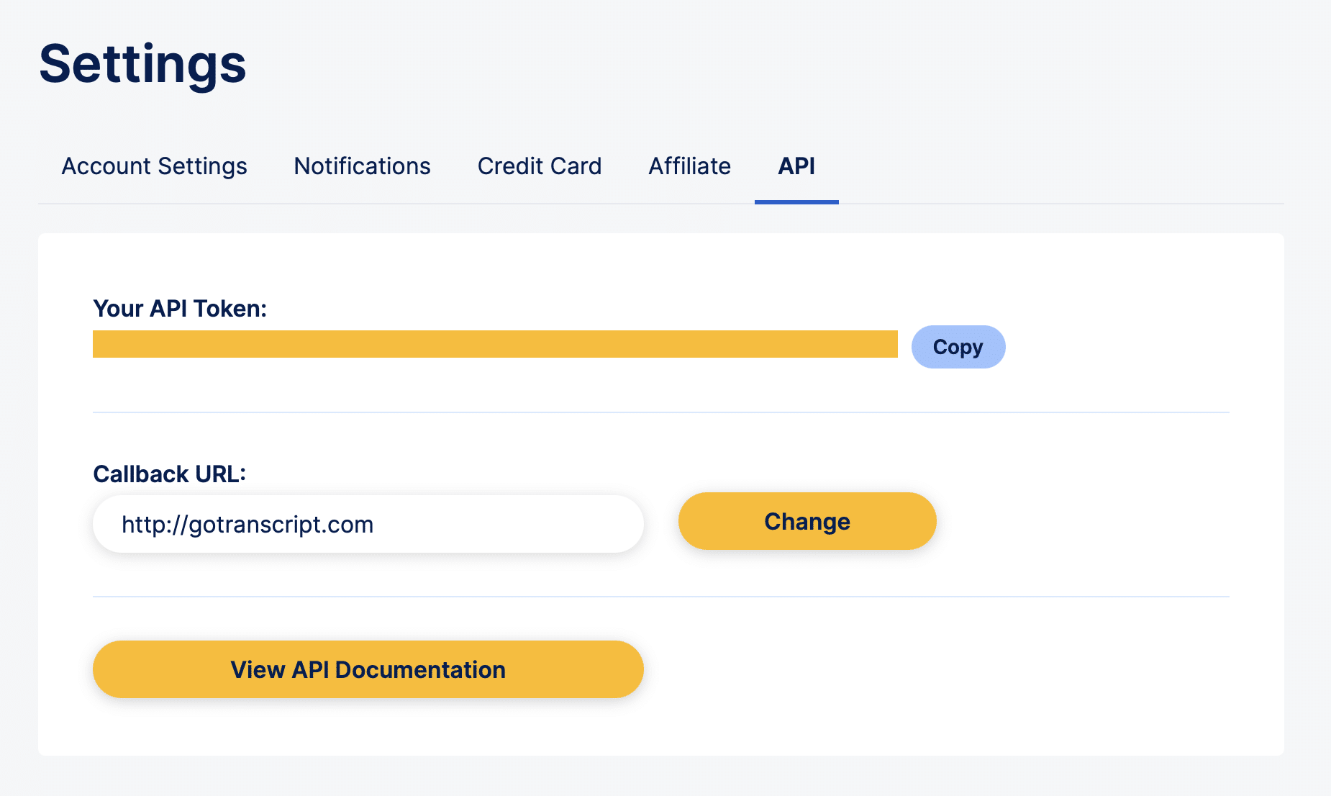The height and width of the screenshot is (796, 1331).
Task: Click the Callback URL label
Action: (169, 474)
